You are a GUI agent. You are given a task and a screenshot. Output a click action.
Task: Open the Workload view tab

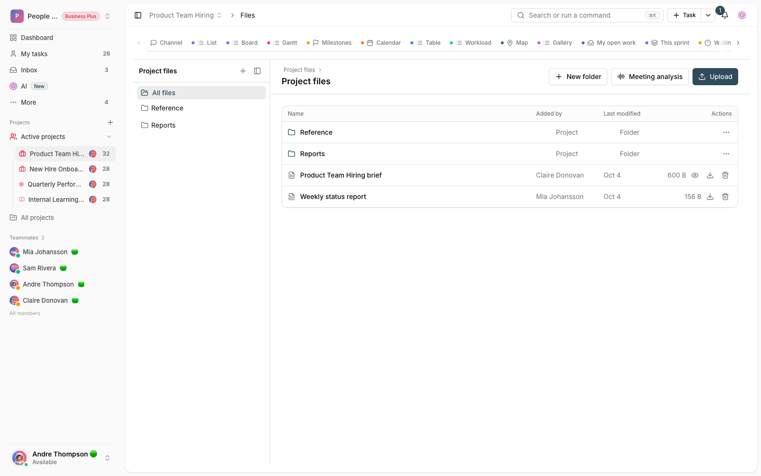(471, 43)
